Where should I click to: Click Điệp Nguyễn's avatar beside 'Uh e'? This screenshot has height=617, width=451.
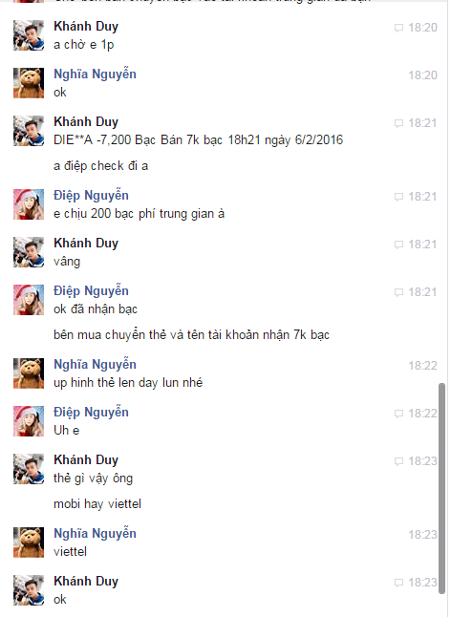coord(29,421)
